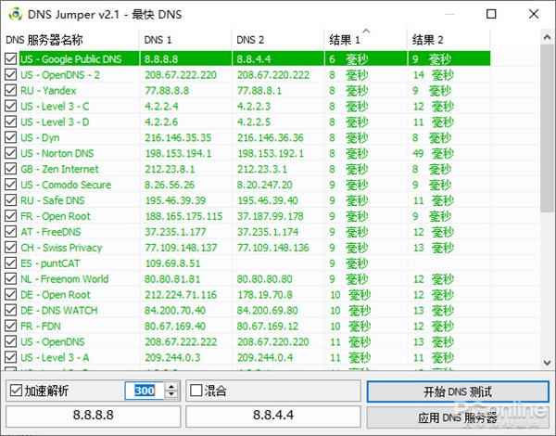Image resolution: width=556 pixels, height=436 pixels.
Task: Start the DNS test with 开始 DNS 测试
Action: pyautogui.click(x=458, y=391)
